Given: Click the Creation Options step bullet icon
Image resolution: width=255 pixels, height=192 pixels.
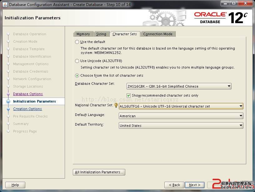Looking at the screenshot, I should point(8,109).
